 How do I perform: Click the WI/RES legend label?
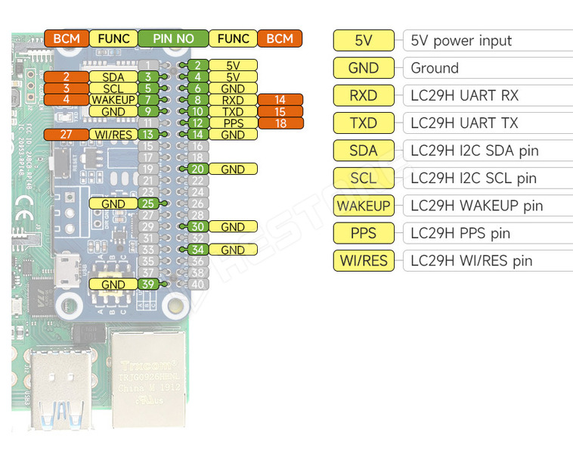click(x=364, y=261)
